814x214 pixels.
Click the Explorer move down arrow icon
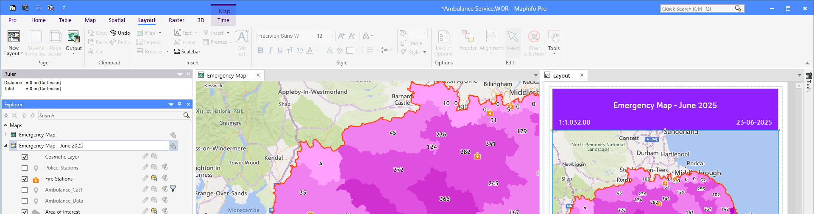(x=33, y=115)
